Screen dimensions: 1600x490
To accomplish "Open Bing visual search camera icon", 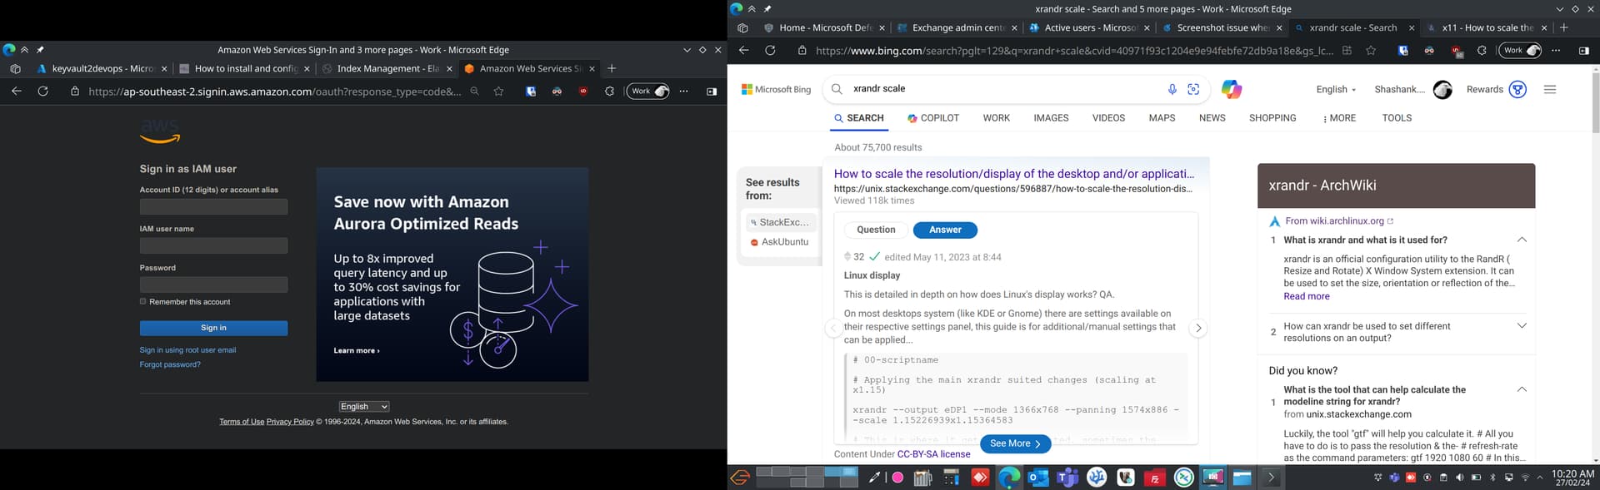I will coord(1193,89).
